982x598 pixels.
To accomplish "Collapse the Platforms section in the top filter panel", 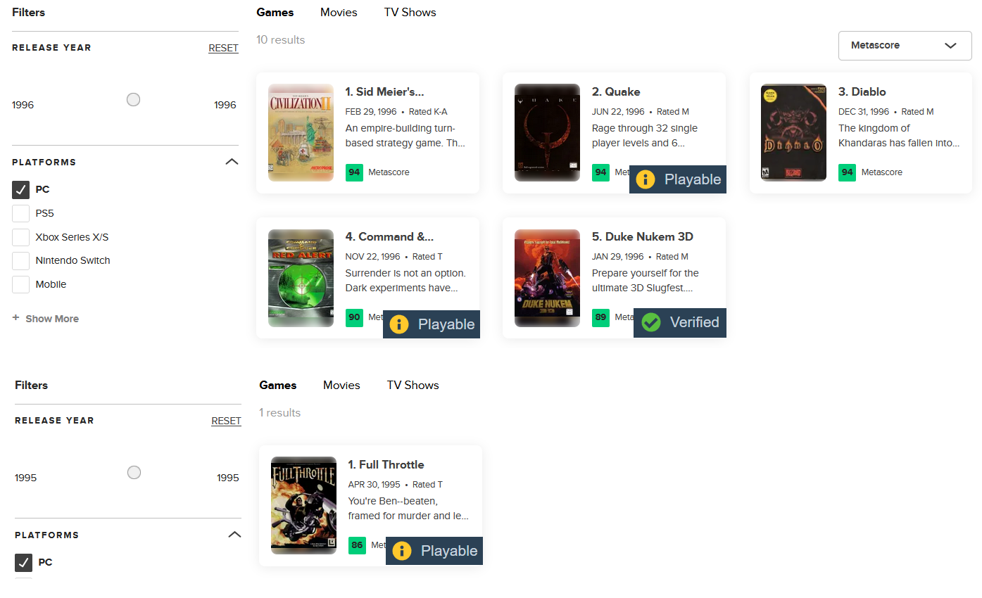I will 232,162.
